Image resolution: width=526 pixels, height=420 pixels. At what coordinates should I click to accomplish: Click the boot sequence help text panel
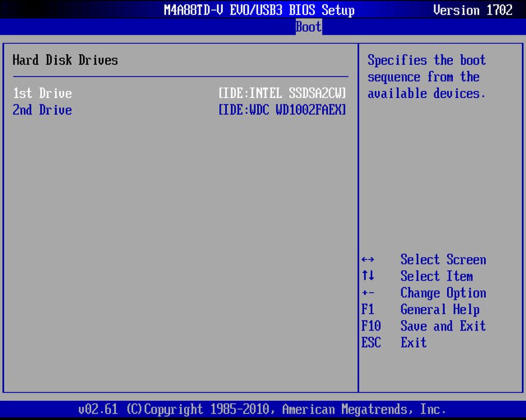point(427,76)
